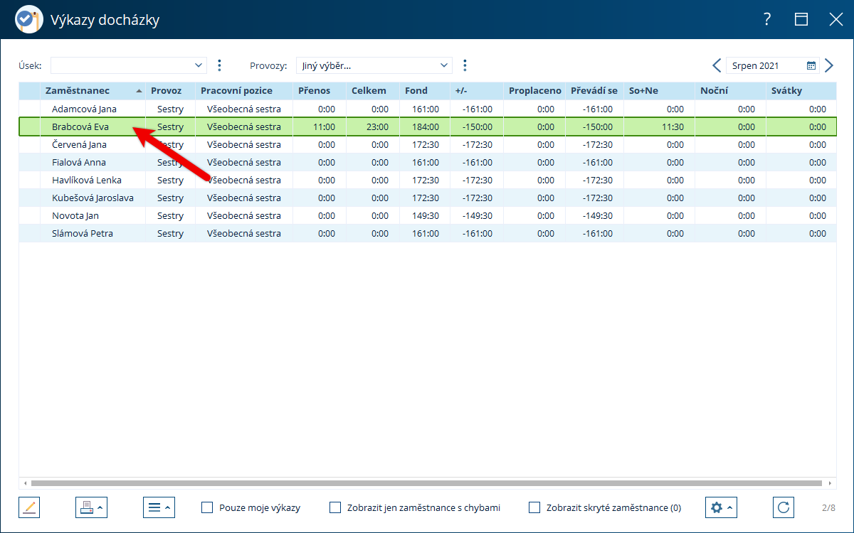This screenshot has width=854, height=533.
Task: Click the Převádí se column header
Action: pos(595,91)
